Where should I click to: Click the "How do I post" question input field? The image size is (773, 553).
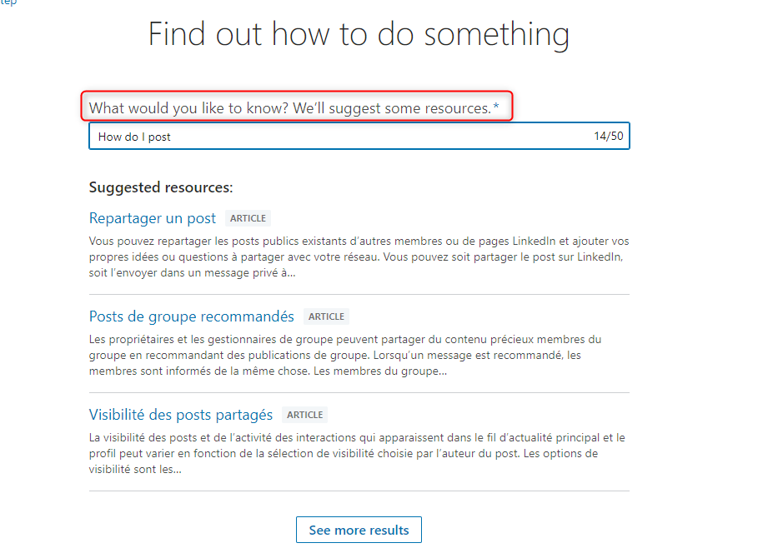(x=334, y=137)
